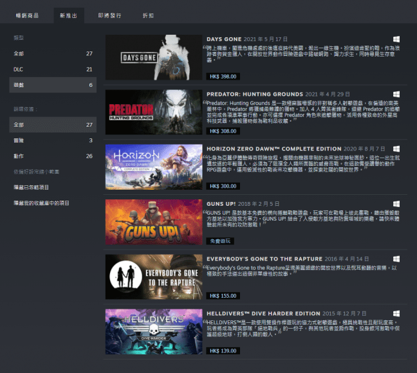The height and width of the screenshot is (373, 417).
Task: Click GUNS UP! release date 2018年2月5日
Action: [259, 204]
